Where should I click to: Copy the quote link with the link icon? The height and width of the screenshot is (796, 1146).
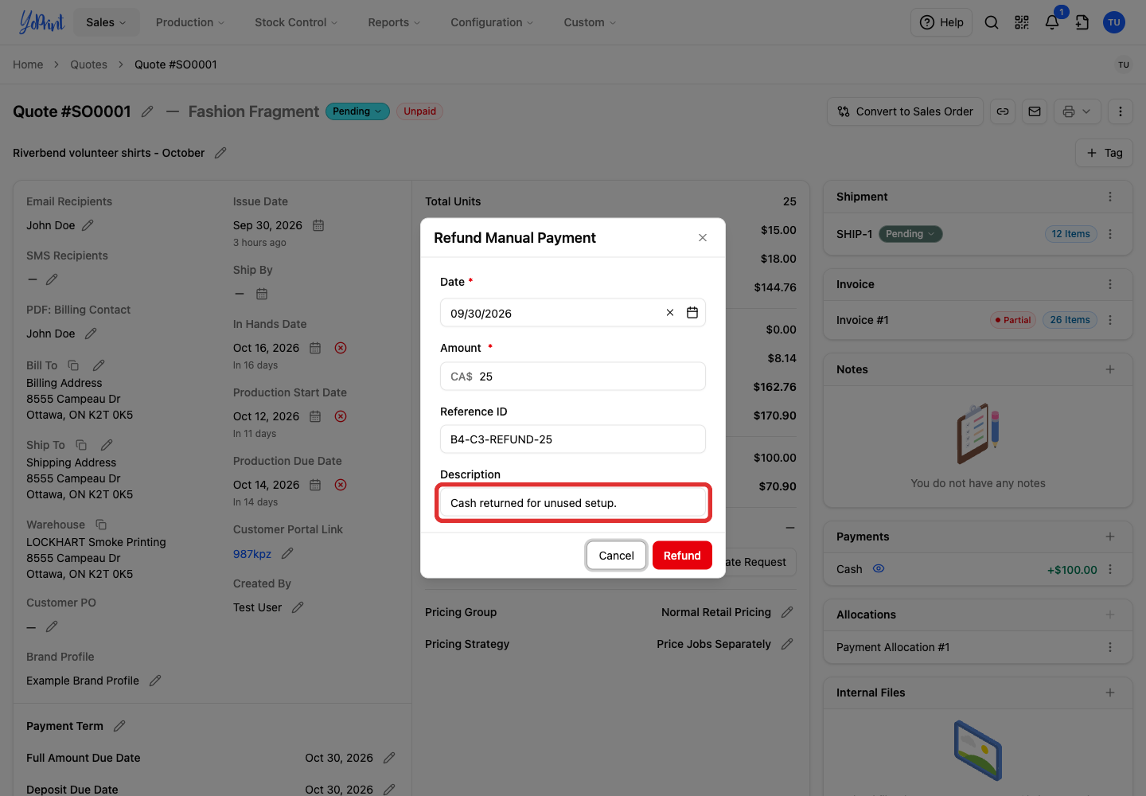(x=1003, y=111)
